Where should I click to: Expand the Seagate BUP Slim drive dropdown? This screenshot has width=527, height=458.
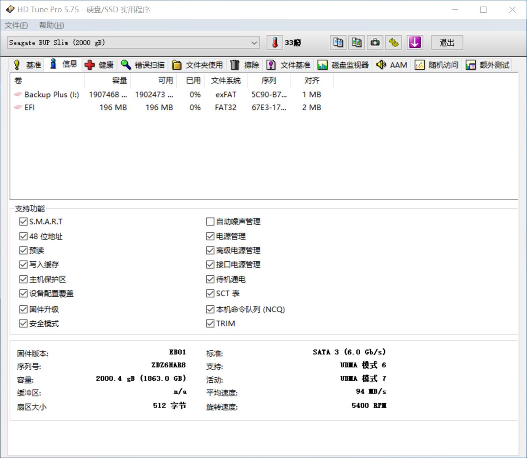[x=254, y=43]
